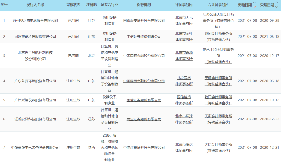This screenshot has height=163, width=281.
Task: Click the 更新日期 column header label
Action: [x=245, y=5]
